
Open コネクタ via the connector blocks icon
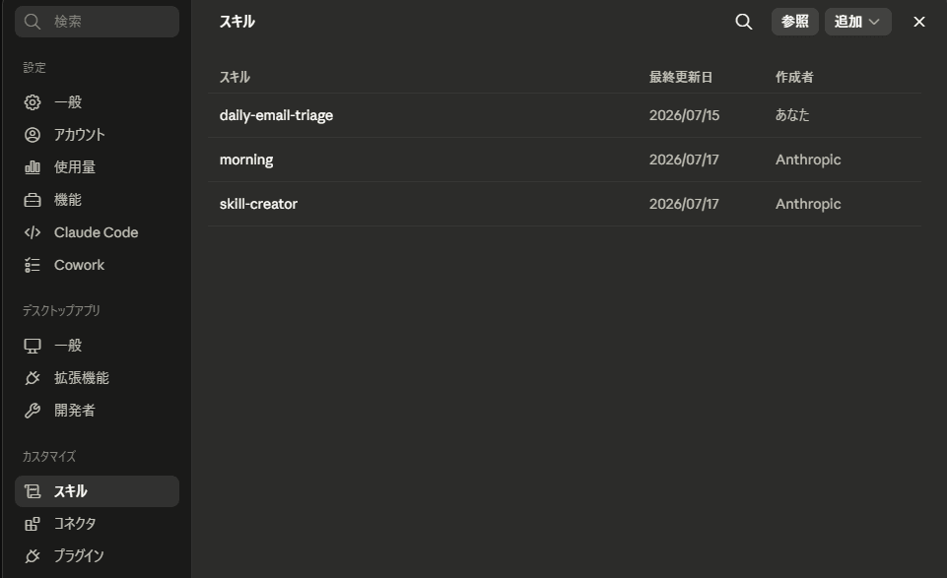click(x=33, y=524)
